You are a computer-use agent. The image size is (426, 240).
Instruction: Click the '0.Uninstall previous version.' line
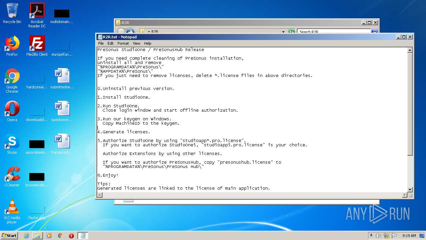click(x=136, y=88)
